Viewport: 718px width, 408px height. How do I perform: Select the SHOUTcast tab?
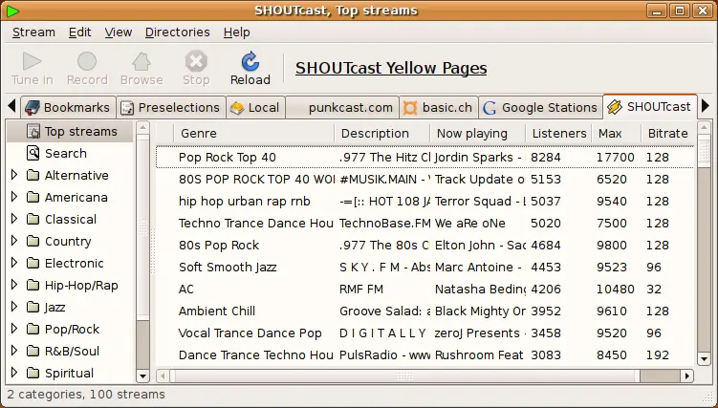[x=650, y=107]
